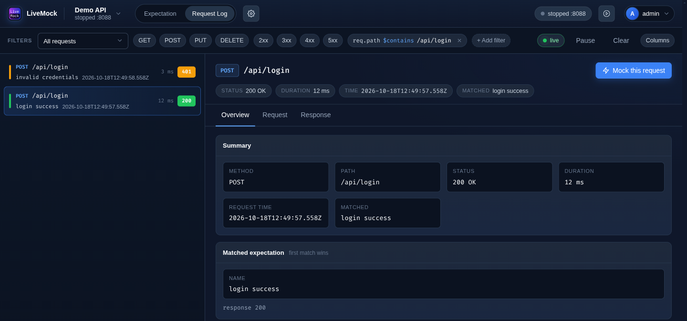Toggle the PUT method filter
The width and height of the screenshot is (687, 321).
[200, 40]
